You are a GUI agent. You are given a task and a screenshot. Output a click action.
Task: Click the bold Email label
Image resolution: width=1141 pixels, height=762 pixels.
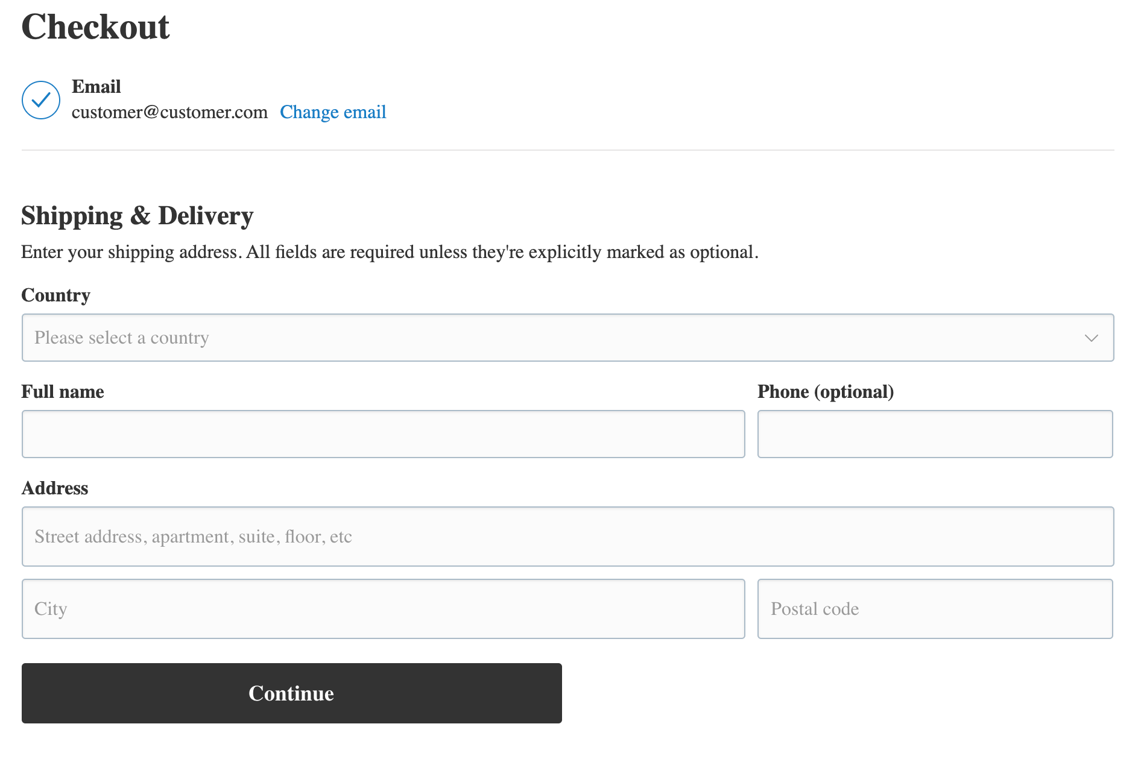[96, 87]
